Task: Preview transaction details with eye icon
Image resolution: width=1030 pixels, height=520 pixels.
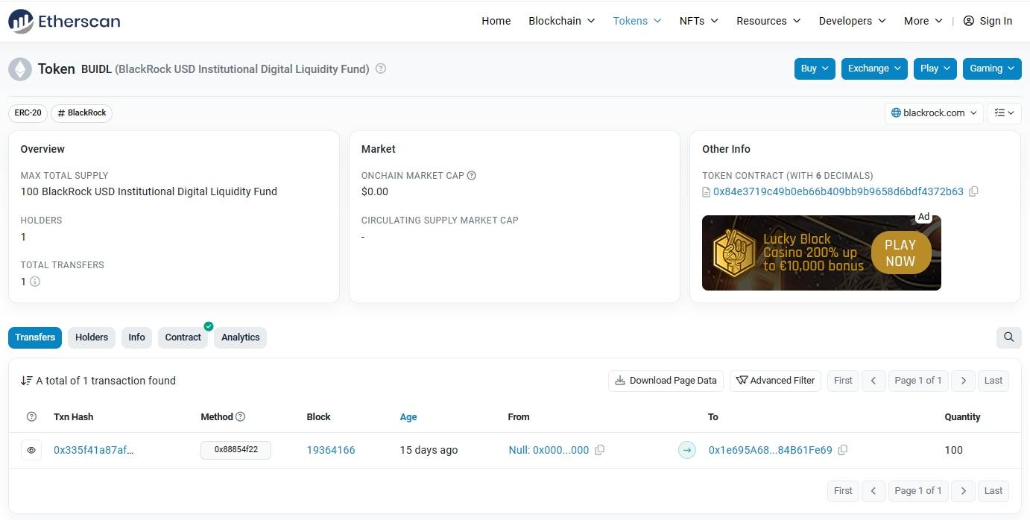Action: coord(31,450)
